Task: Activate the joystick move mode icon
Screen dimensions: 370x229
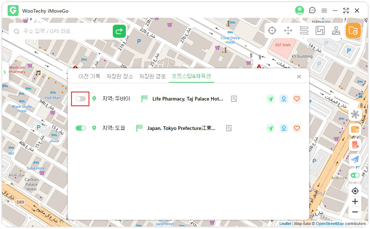Action: [x=288, y=31]
